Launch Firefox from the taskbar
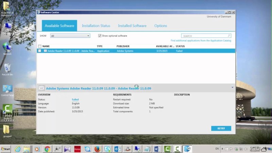272x153 pixels. coord(97,149)
